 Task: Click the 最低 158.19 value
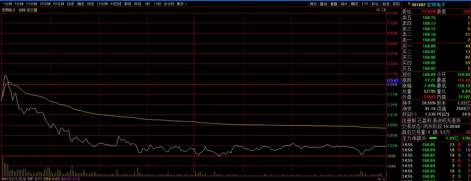tap(464, 86)
